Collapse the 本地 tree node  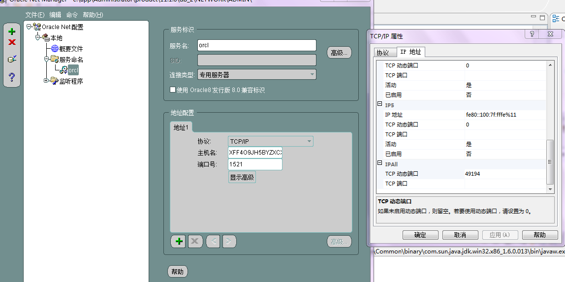(x=38, y=37)
